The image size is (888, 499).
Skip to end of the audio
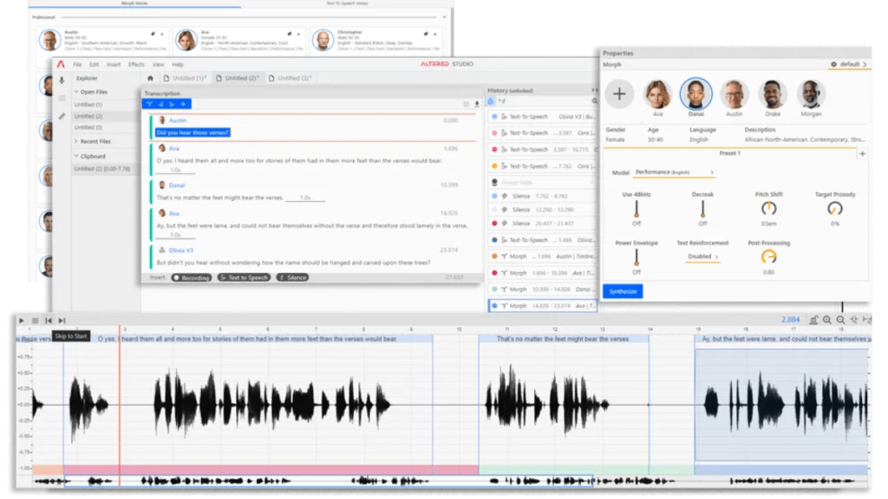coord(62,321)
